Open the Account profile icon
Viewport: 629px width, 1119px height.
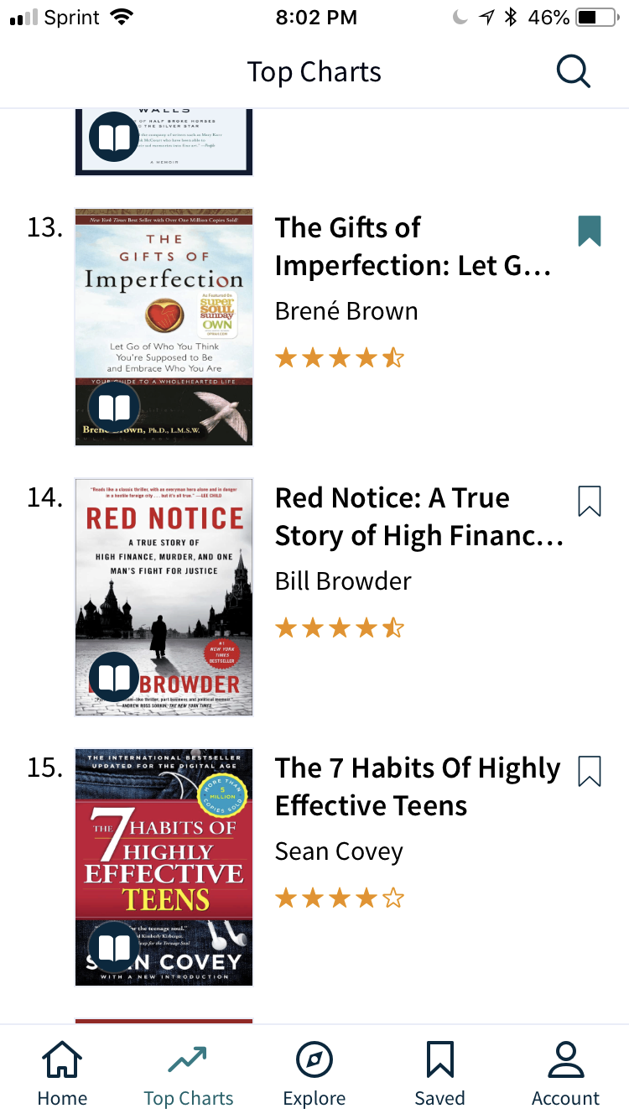pos(565,1060)
